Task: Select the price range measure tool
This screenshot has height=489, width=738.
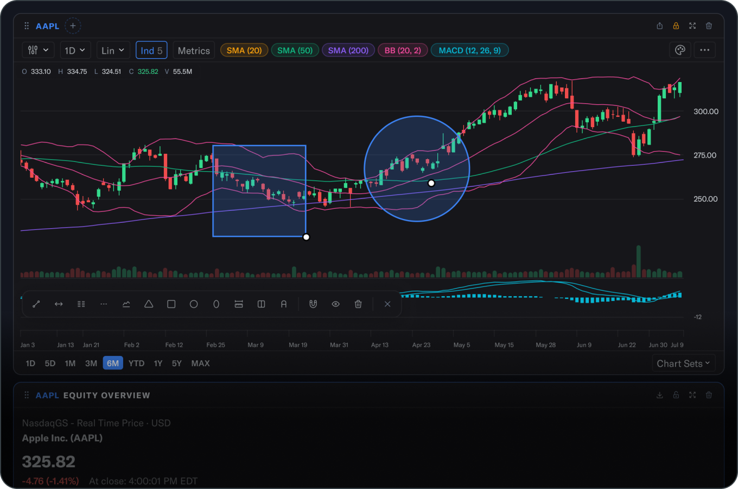Action: (x=239, y=304)
